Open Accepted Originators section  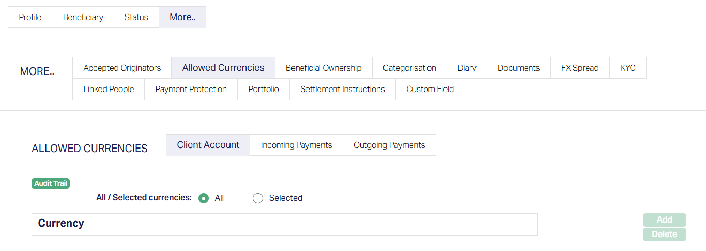(x=122, y=68)
